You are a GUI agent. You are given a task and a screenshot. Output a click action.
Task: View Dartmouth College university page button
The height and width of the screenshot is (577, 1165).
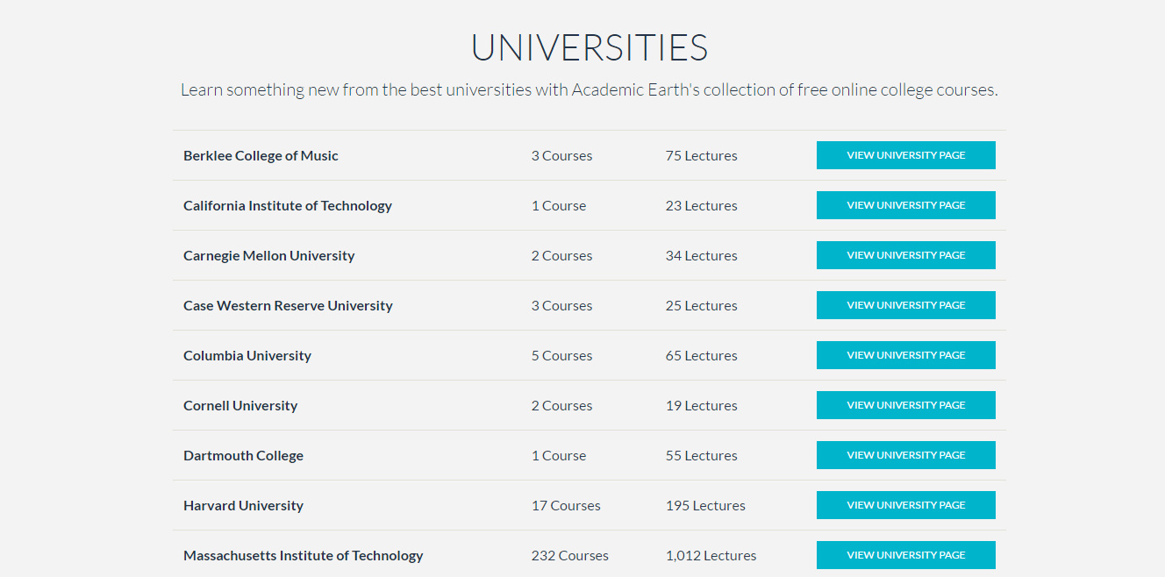coord(905,455)
